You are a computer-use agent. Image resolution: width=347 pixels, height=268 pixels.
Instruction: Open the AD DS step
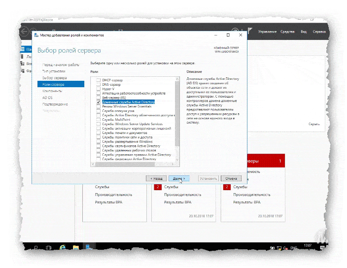pos(47,98)
